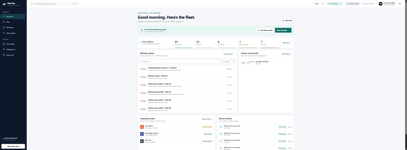Open the Review queue link
Screen dimensions: 407x150
(x=229, y=54)
